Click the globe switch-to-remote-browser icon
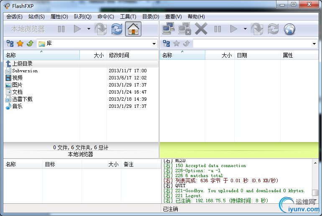 tap(289, 29)
